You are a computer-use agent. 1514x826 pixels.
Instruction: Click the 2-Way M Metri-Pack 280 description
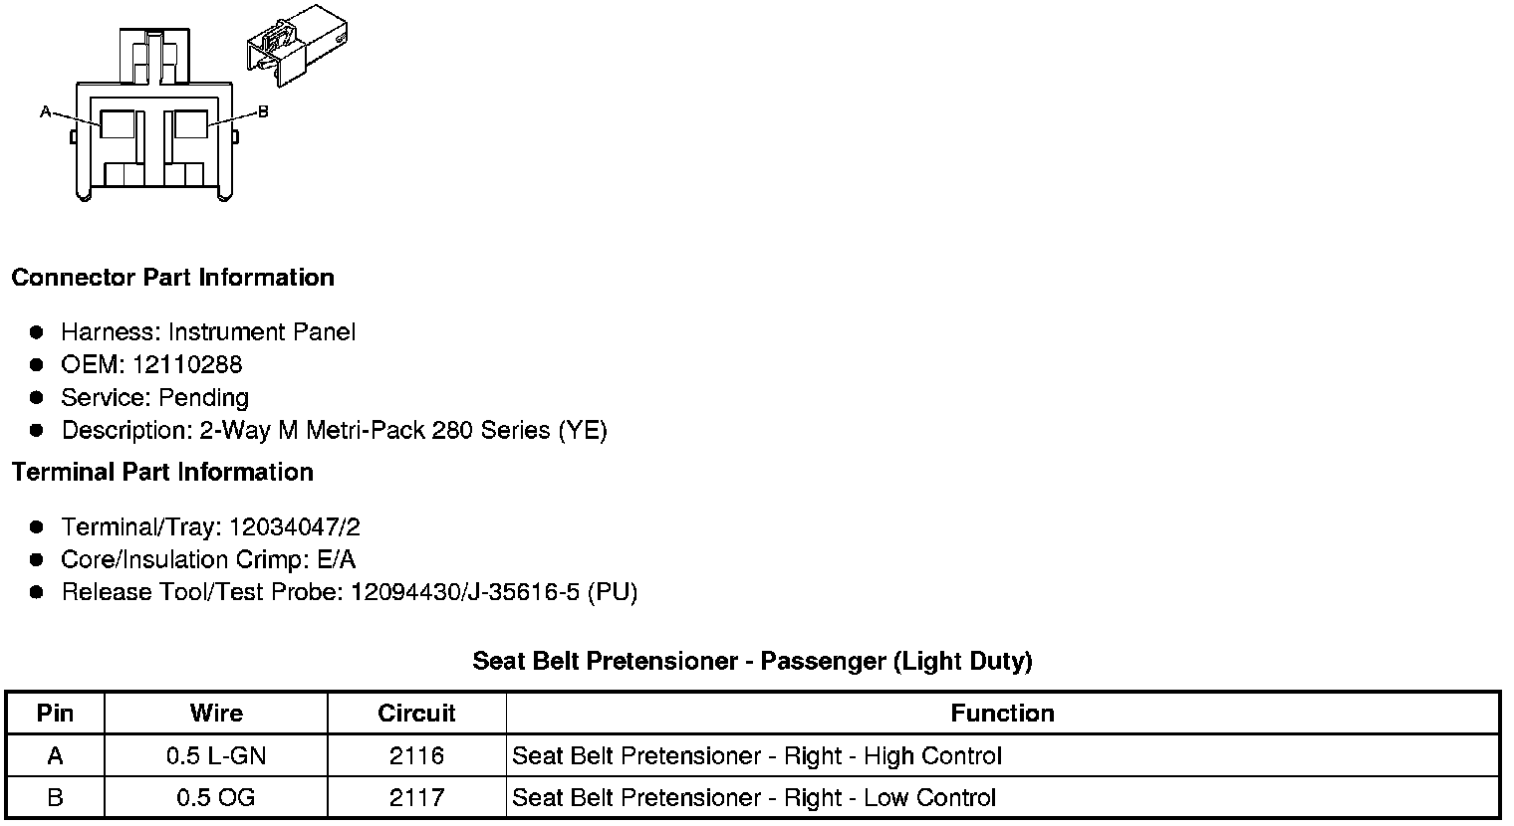pos(334,430)
